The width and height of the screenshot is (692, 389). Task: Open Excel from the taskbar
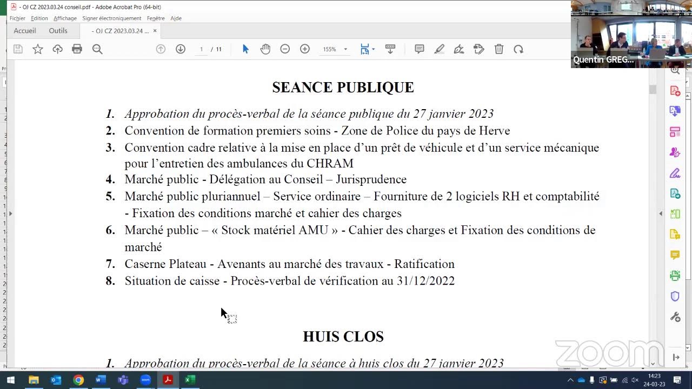[190, 380]
